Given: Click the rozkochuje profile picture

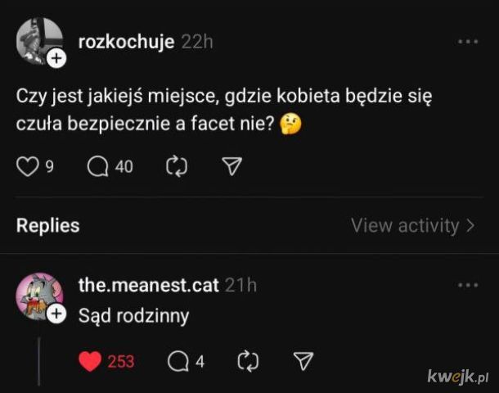Looking at the screenshot, I should [38, 39].
